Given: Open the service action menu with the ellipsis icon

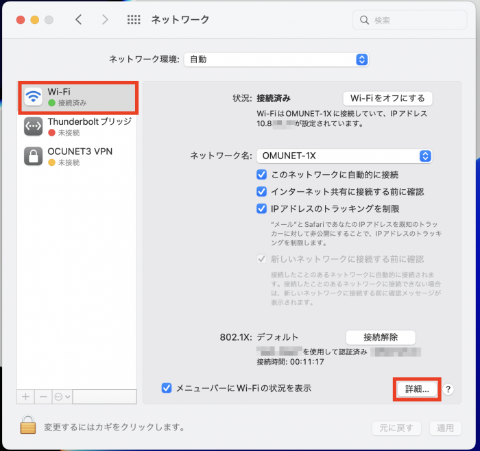Looking at the screenshot, I should 62,397.
